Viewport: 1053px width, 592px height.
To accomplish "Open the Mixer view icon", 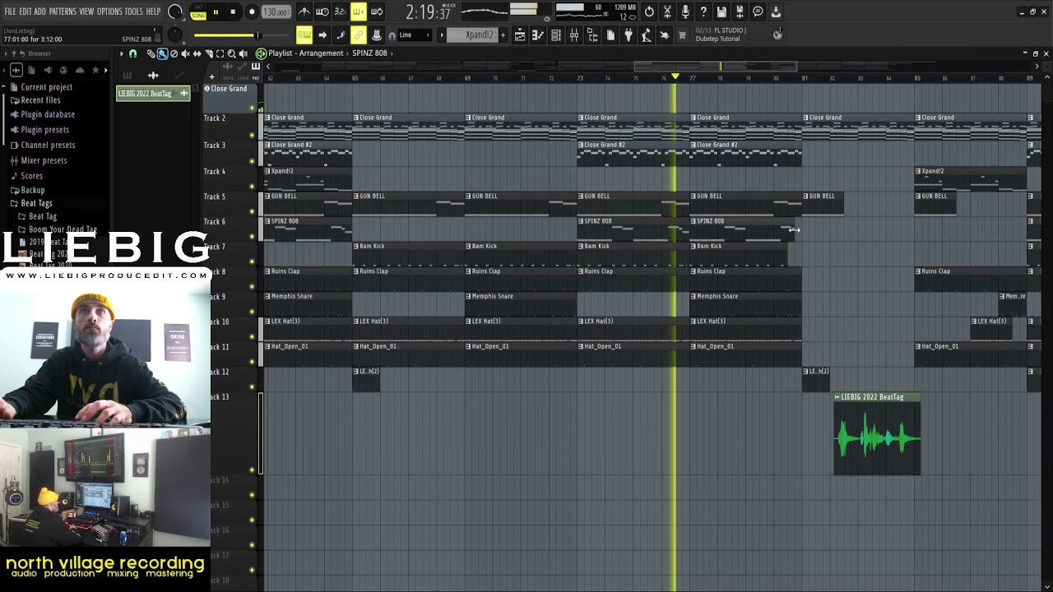I will pyautogui.click(x=574, y=35).
